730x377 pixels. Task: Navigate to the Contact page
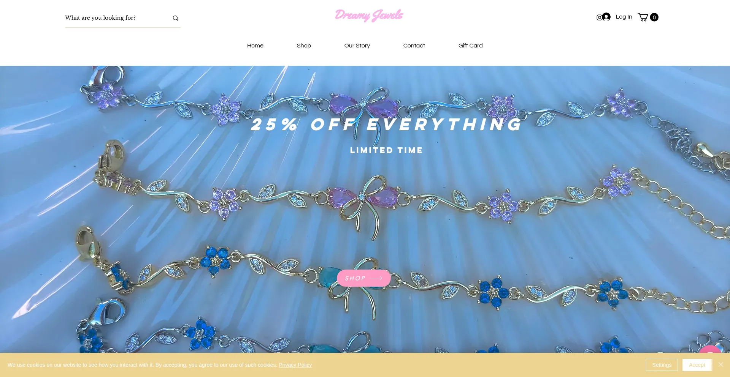pyautogui.click(x=414, y=46)
